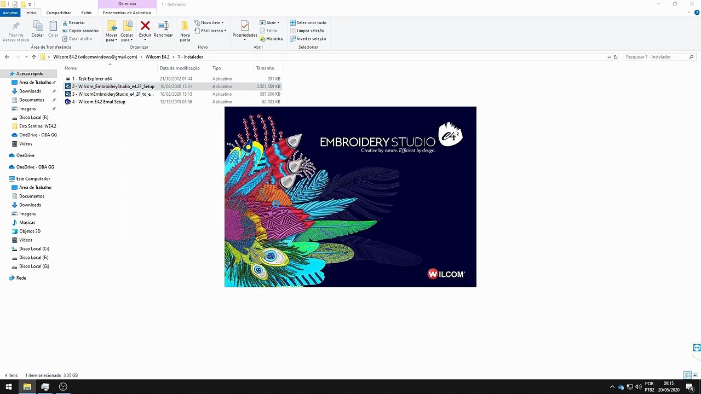Sort by the Tipo column header

(217, 68)
